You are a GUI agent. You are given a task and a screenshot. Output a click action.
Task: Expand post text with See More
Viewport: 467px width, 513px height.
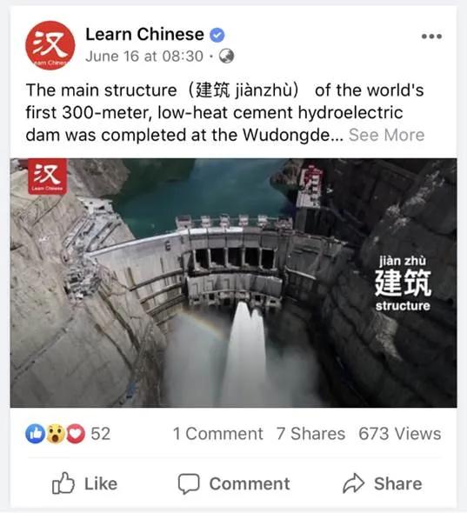(x=386, y=135)
